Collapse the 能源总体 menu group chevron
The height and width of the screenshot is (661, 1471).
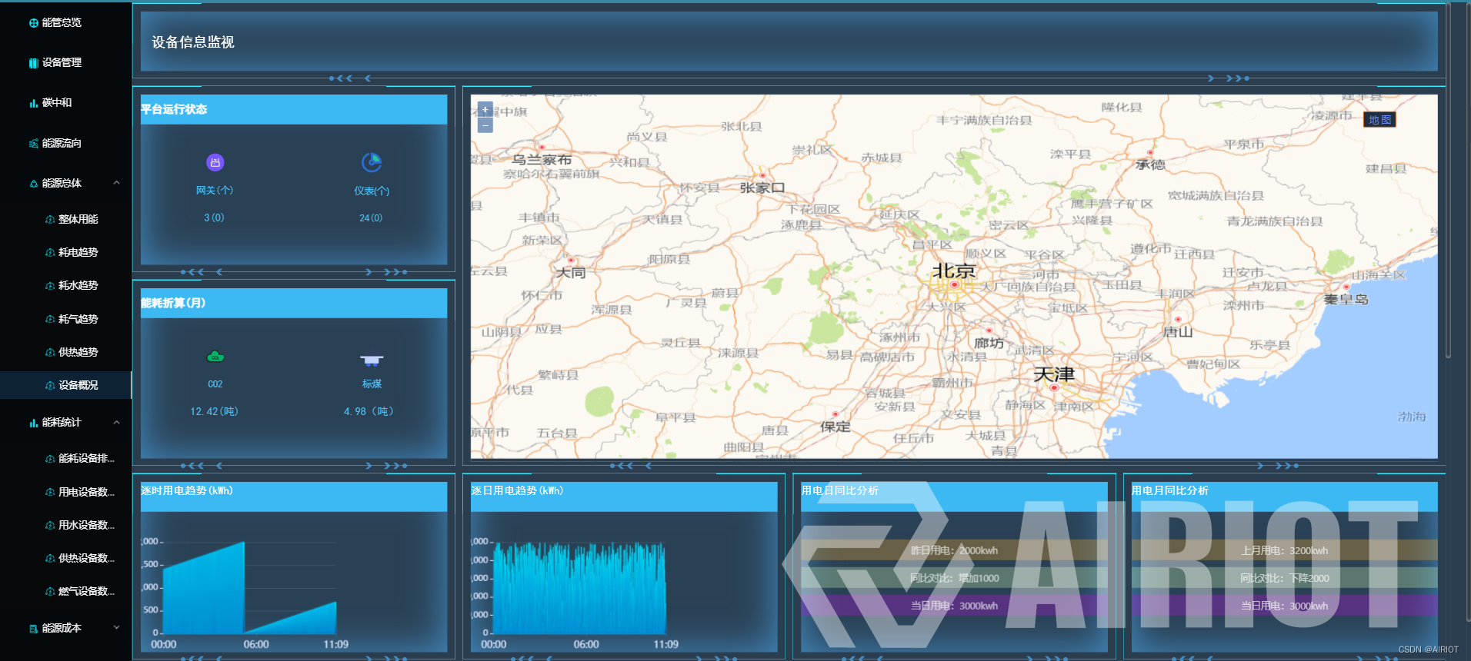tap(117, 183)
